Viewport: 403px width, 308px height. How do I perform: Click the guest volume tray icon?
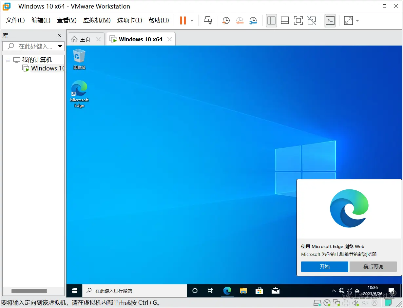349,291
